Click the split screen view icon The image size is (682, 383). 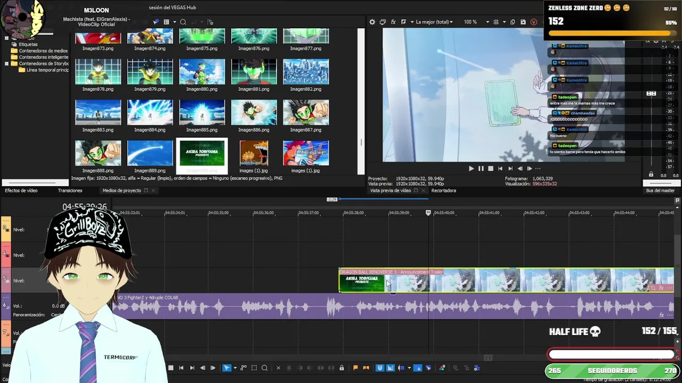click(403, 22)
